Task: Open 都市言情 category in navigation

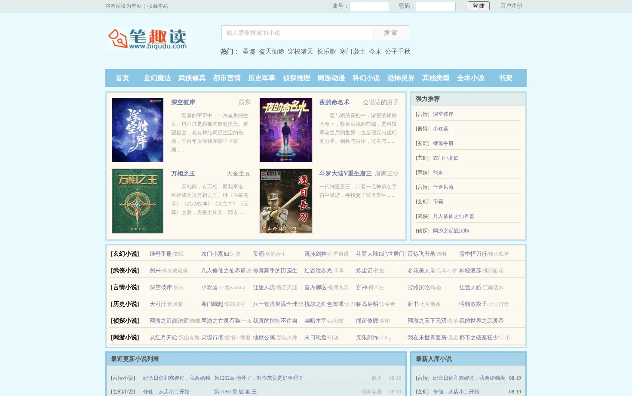Action: (x=227, y=78)
